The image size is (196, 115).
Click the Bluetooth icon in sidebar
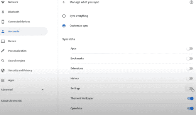pyautogui.click(x=3, y=12)
